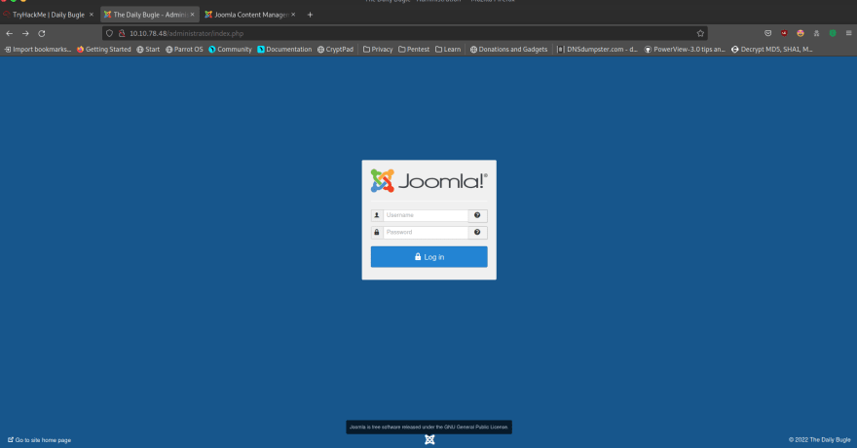Open PowerView-3.0 tips bookmark

685,49
